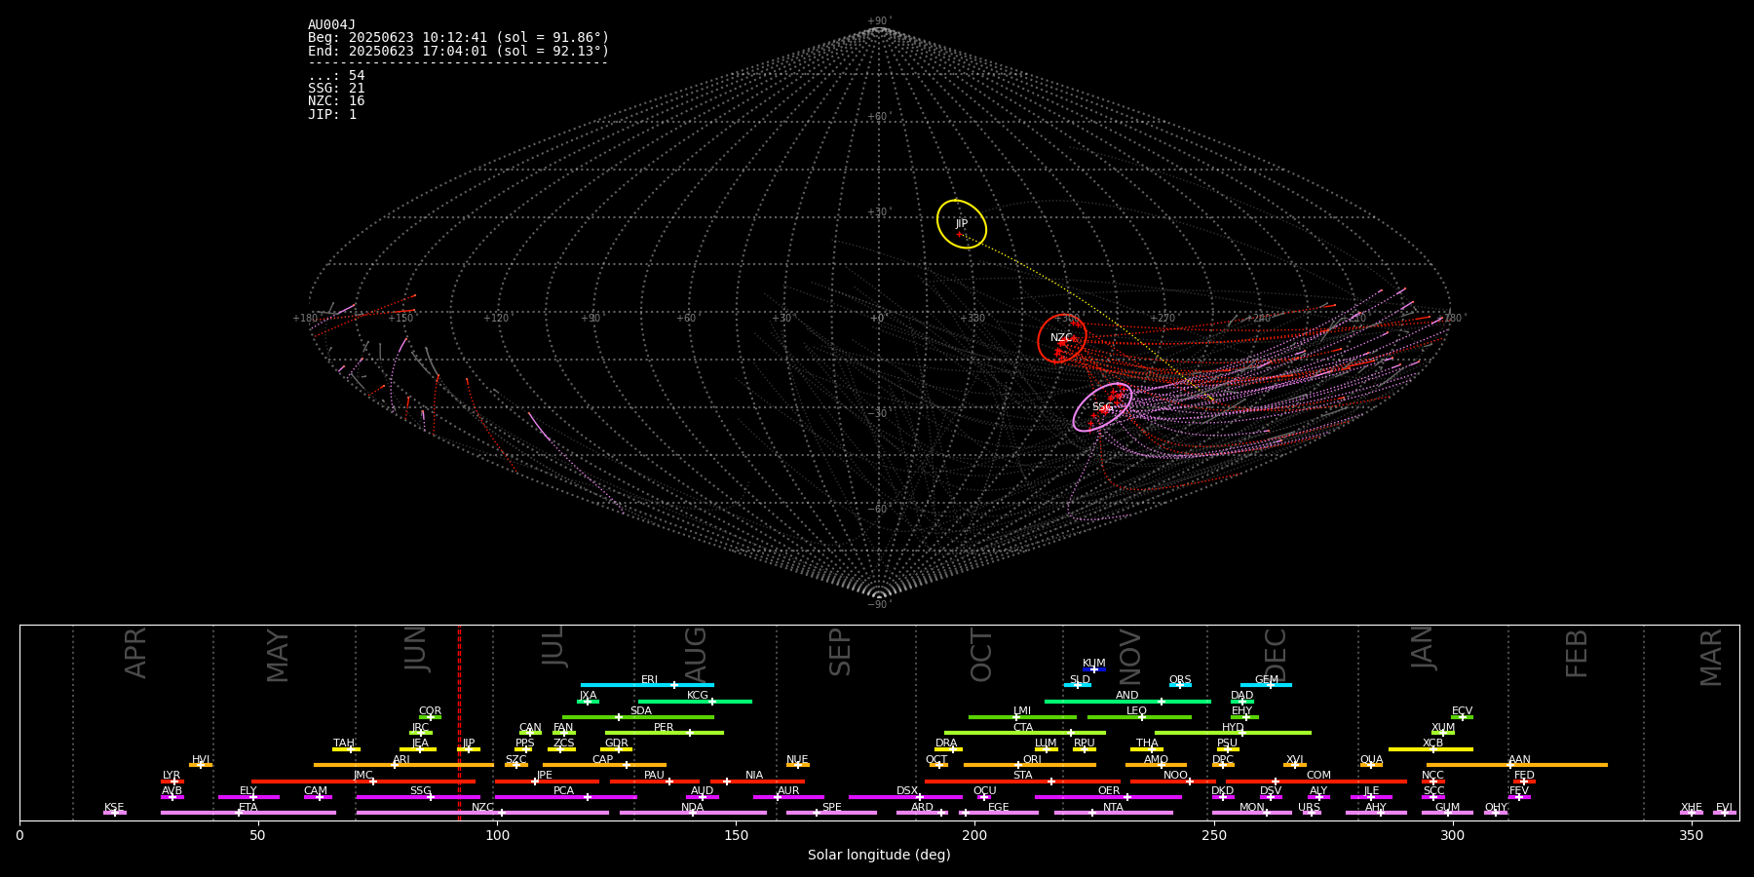Select the OER shower bar in timeline

point(1108,797)
